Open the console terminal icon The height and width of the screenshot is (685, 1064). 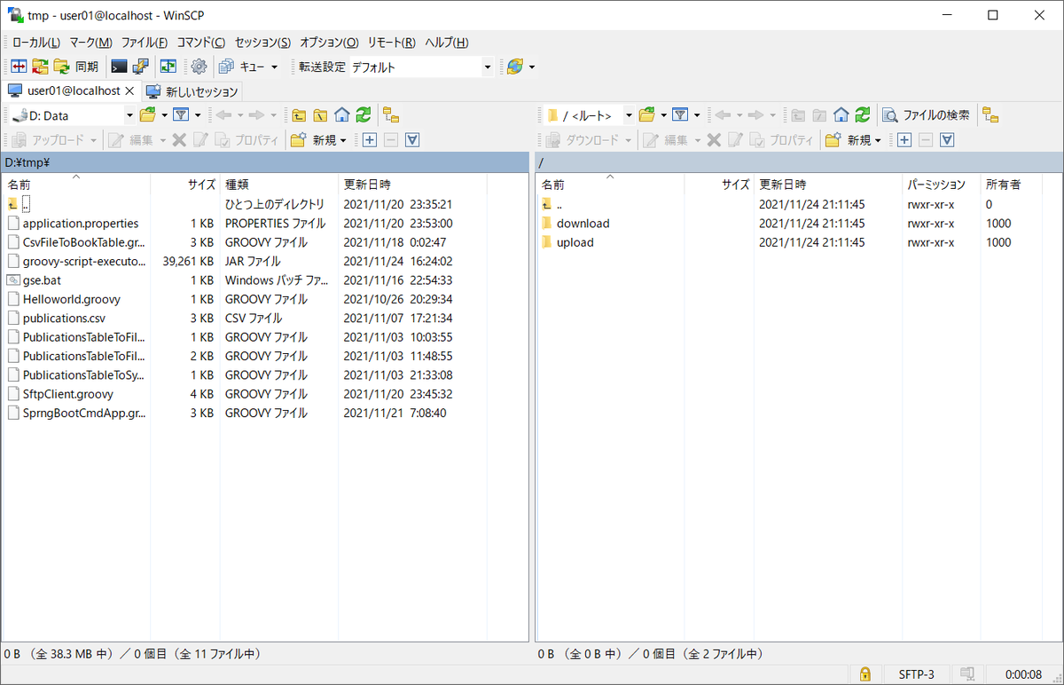coord(119,67)
